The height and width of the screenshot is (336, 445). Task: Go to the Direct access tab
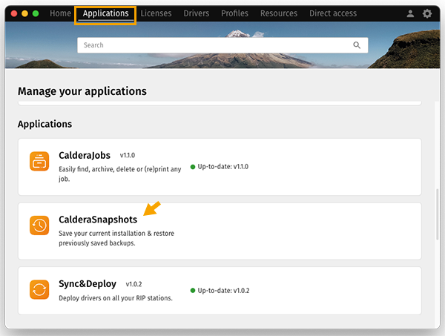[x=333, y=13]
